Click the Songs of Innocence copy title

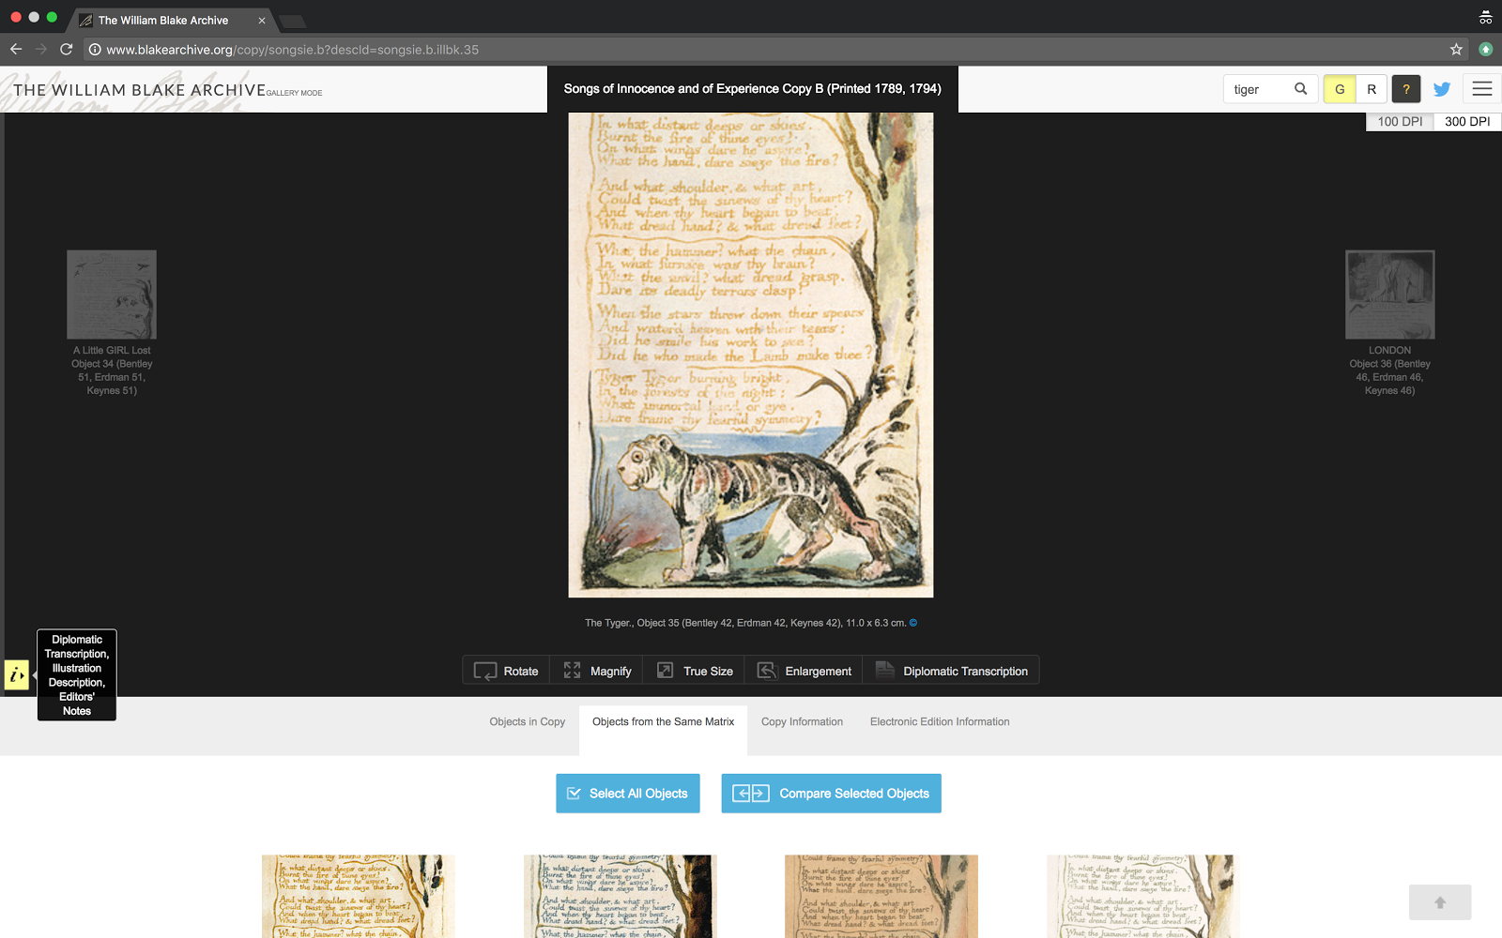tap(752, 89)
